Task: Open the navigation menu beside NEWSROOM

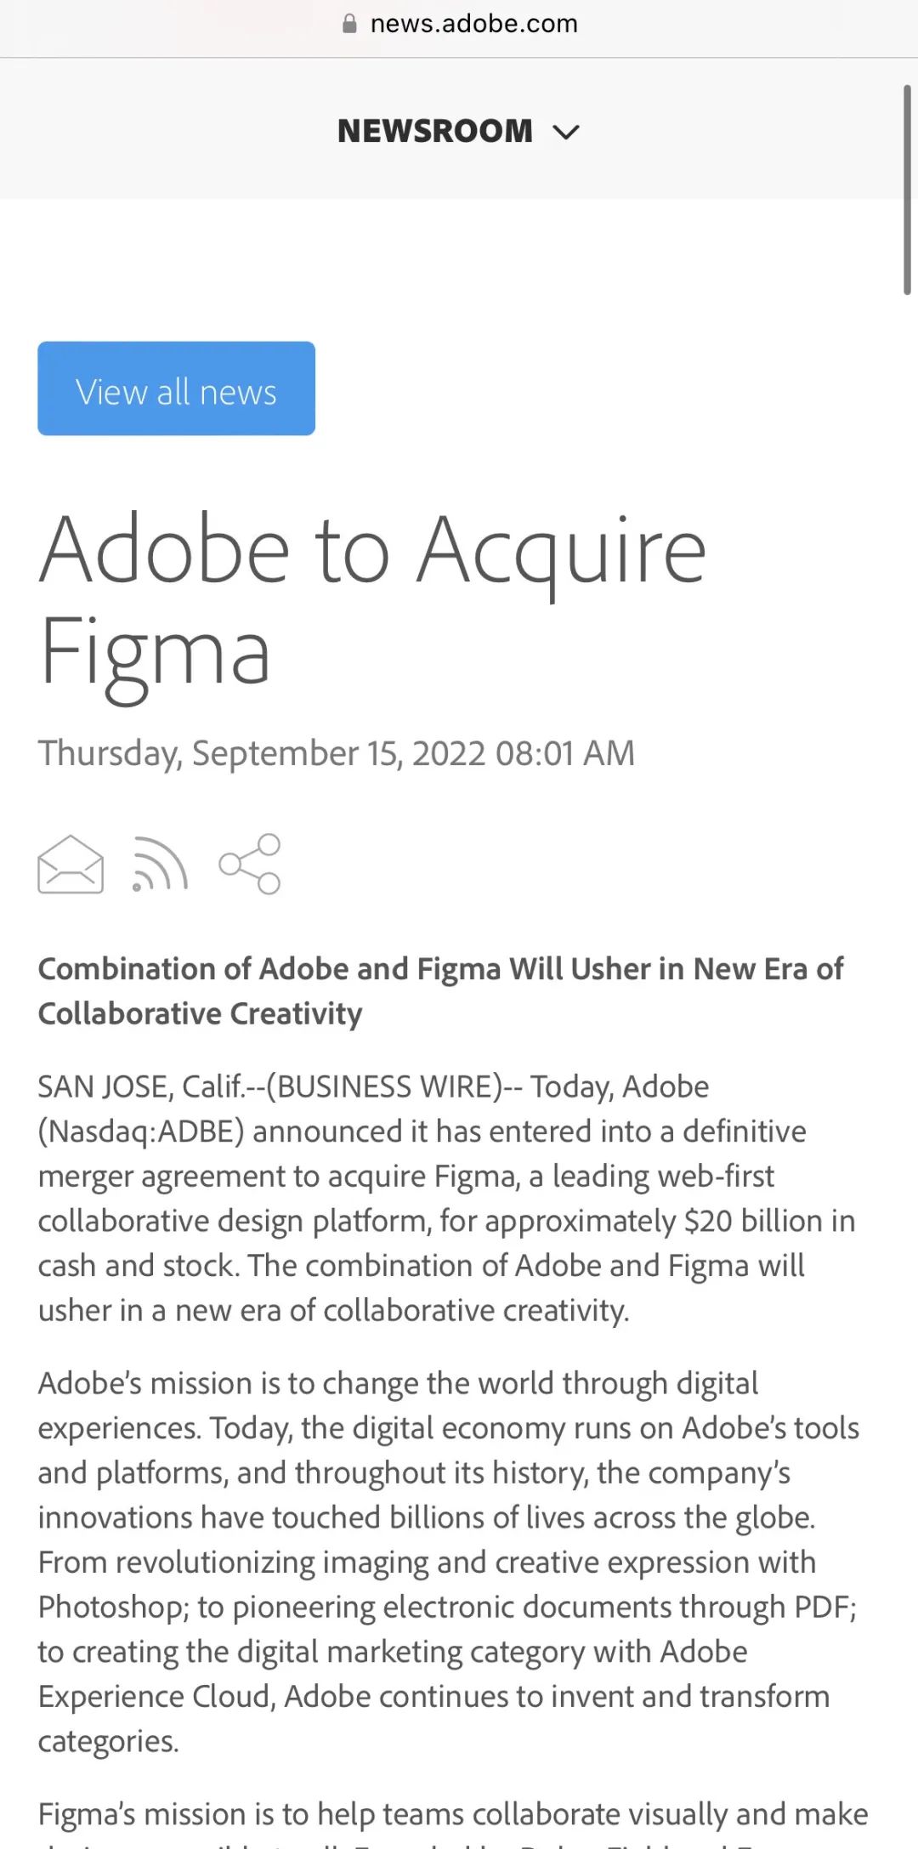Action: tap(566, 131)
